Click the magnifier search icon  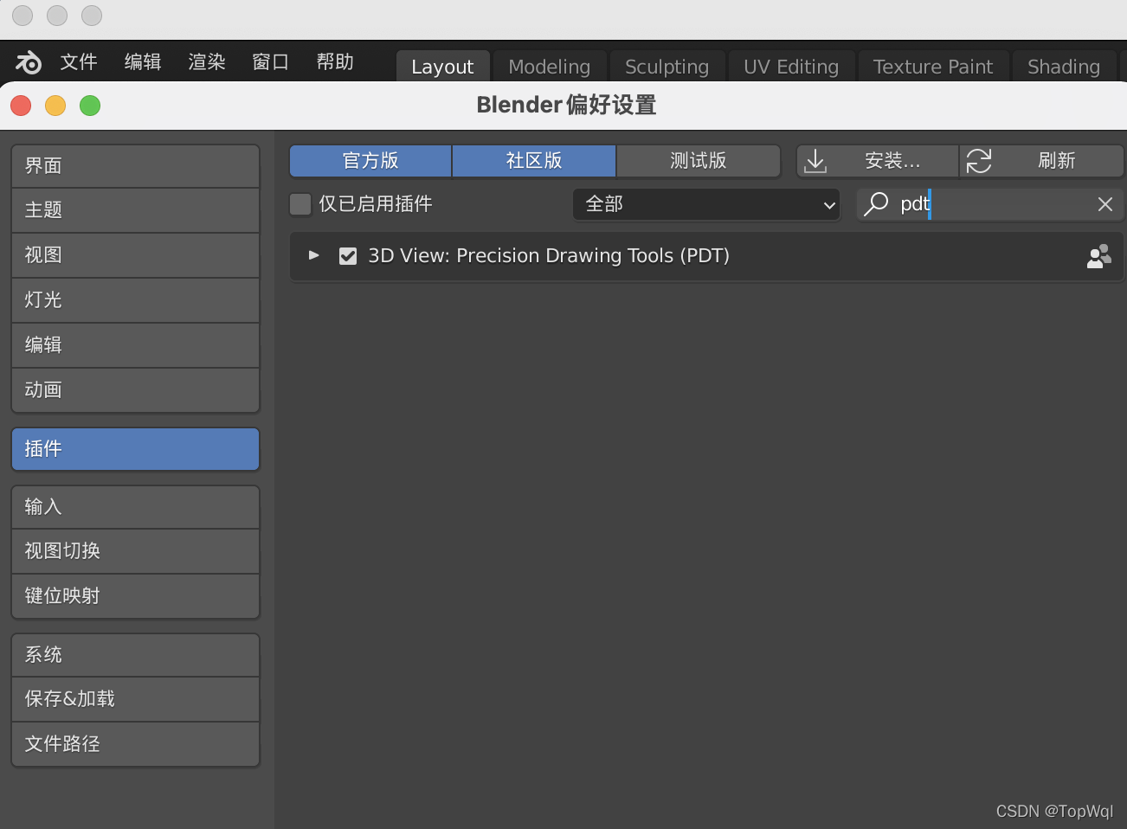[x=876, y=204]
